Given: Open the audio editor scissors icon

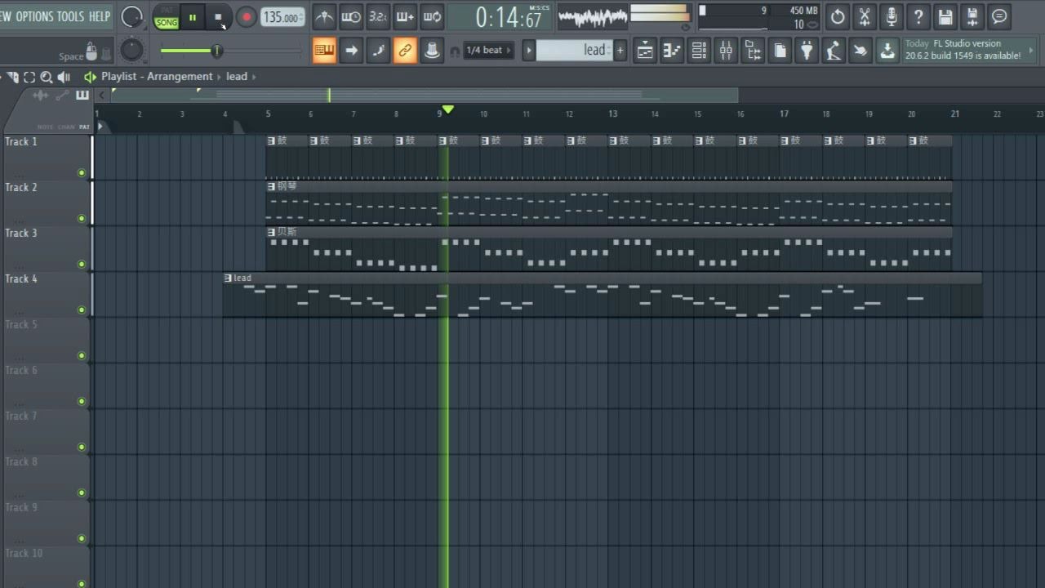Looking at the screenshot, I should coord(865,16).
